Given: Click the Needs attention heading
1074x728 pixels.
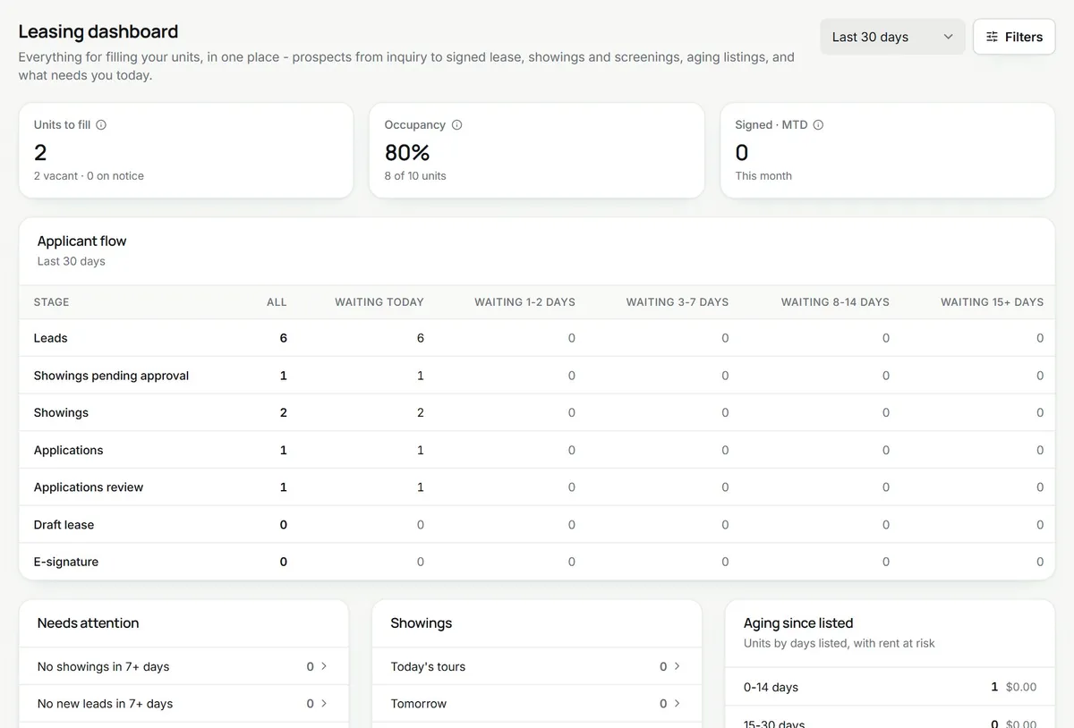Looking at the screenshot, I should tap(88, 623).
